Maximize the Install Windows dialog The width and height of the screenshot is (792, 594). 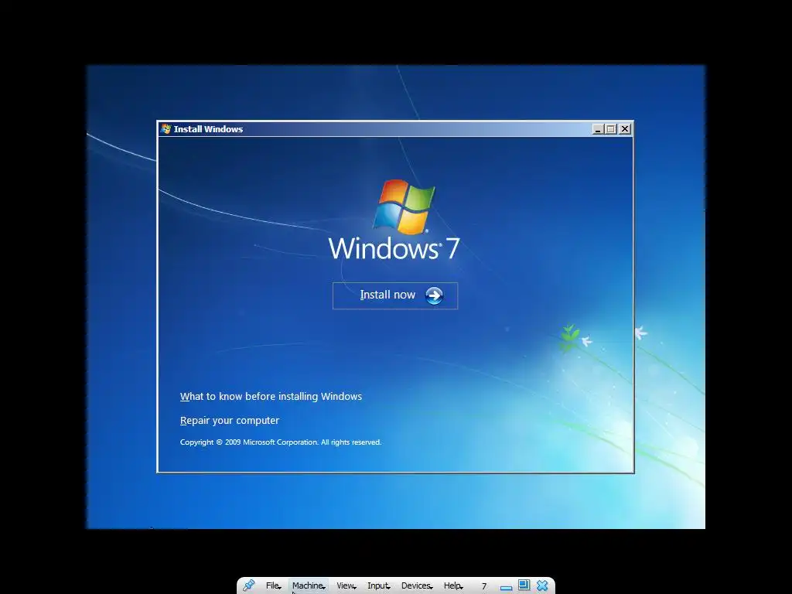[x=611, y=129]
